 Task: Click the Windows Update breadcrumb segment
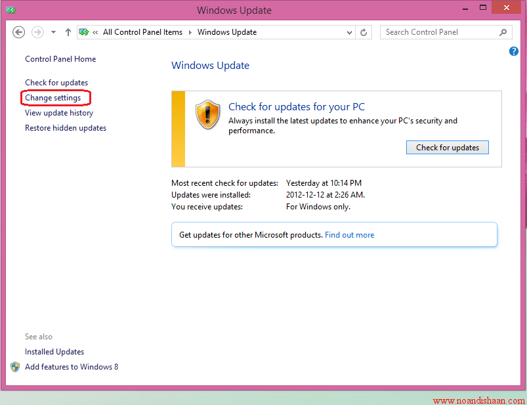pyautogui.click(x=227, y=32)
